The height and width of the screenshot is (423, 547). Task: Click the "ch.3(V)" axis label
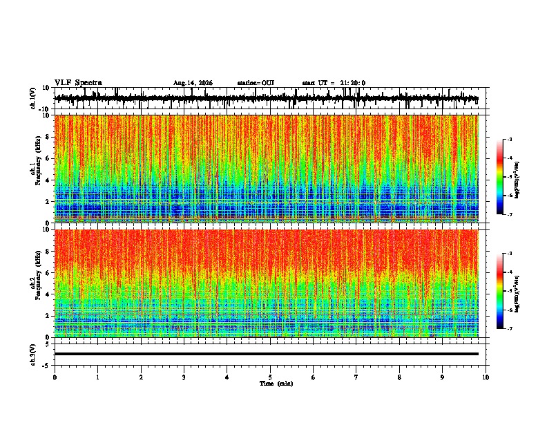coord(33,355)
